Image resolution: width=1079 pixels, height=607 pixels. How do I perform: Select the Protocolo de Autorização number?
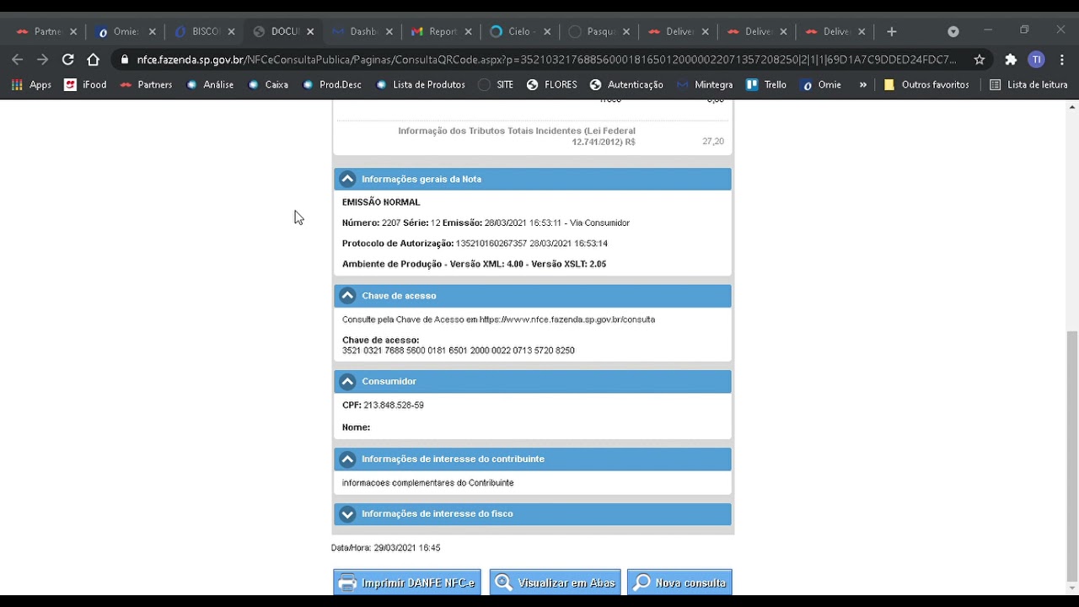pos(491,244)
